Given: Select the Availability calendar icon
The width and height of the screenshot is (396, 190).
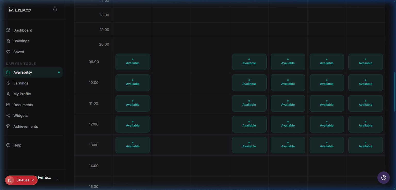Looking at the screenshot, I should coord(8,72).
